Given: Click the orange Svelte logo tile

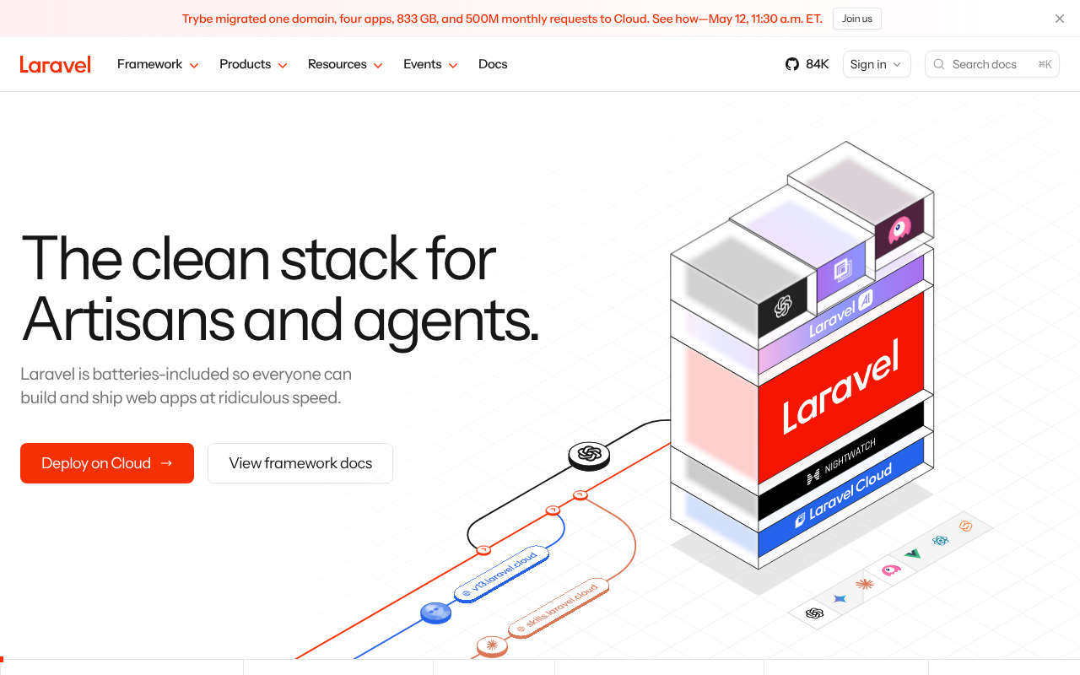Looking at the screenshot, I should [x=966, y=526].
